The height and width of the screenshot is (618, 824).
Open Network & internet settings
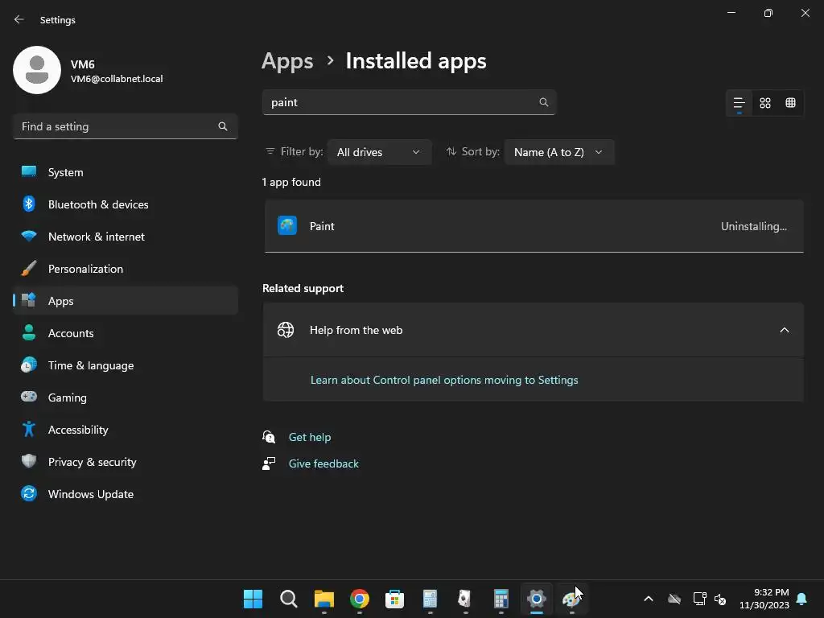[x=125, y=237]
